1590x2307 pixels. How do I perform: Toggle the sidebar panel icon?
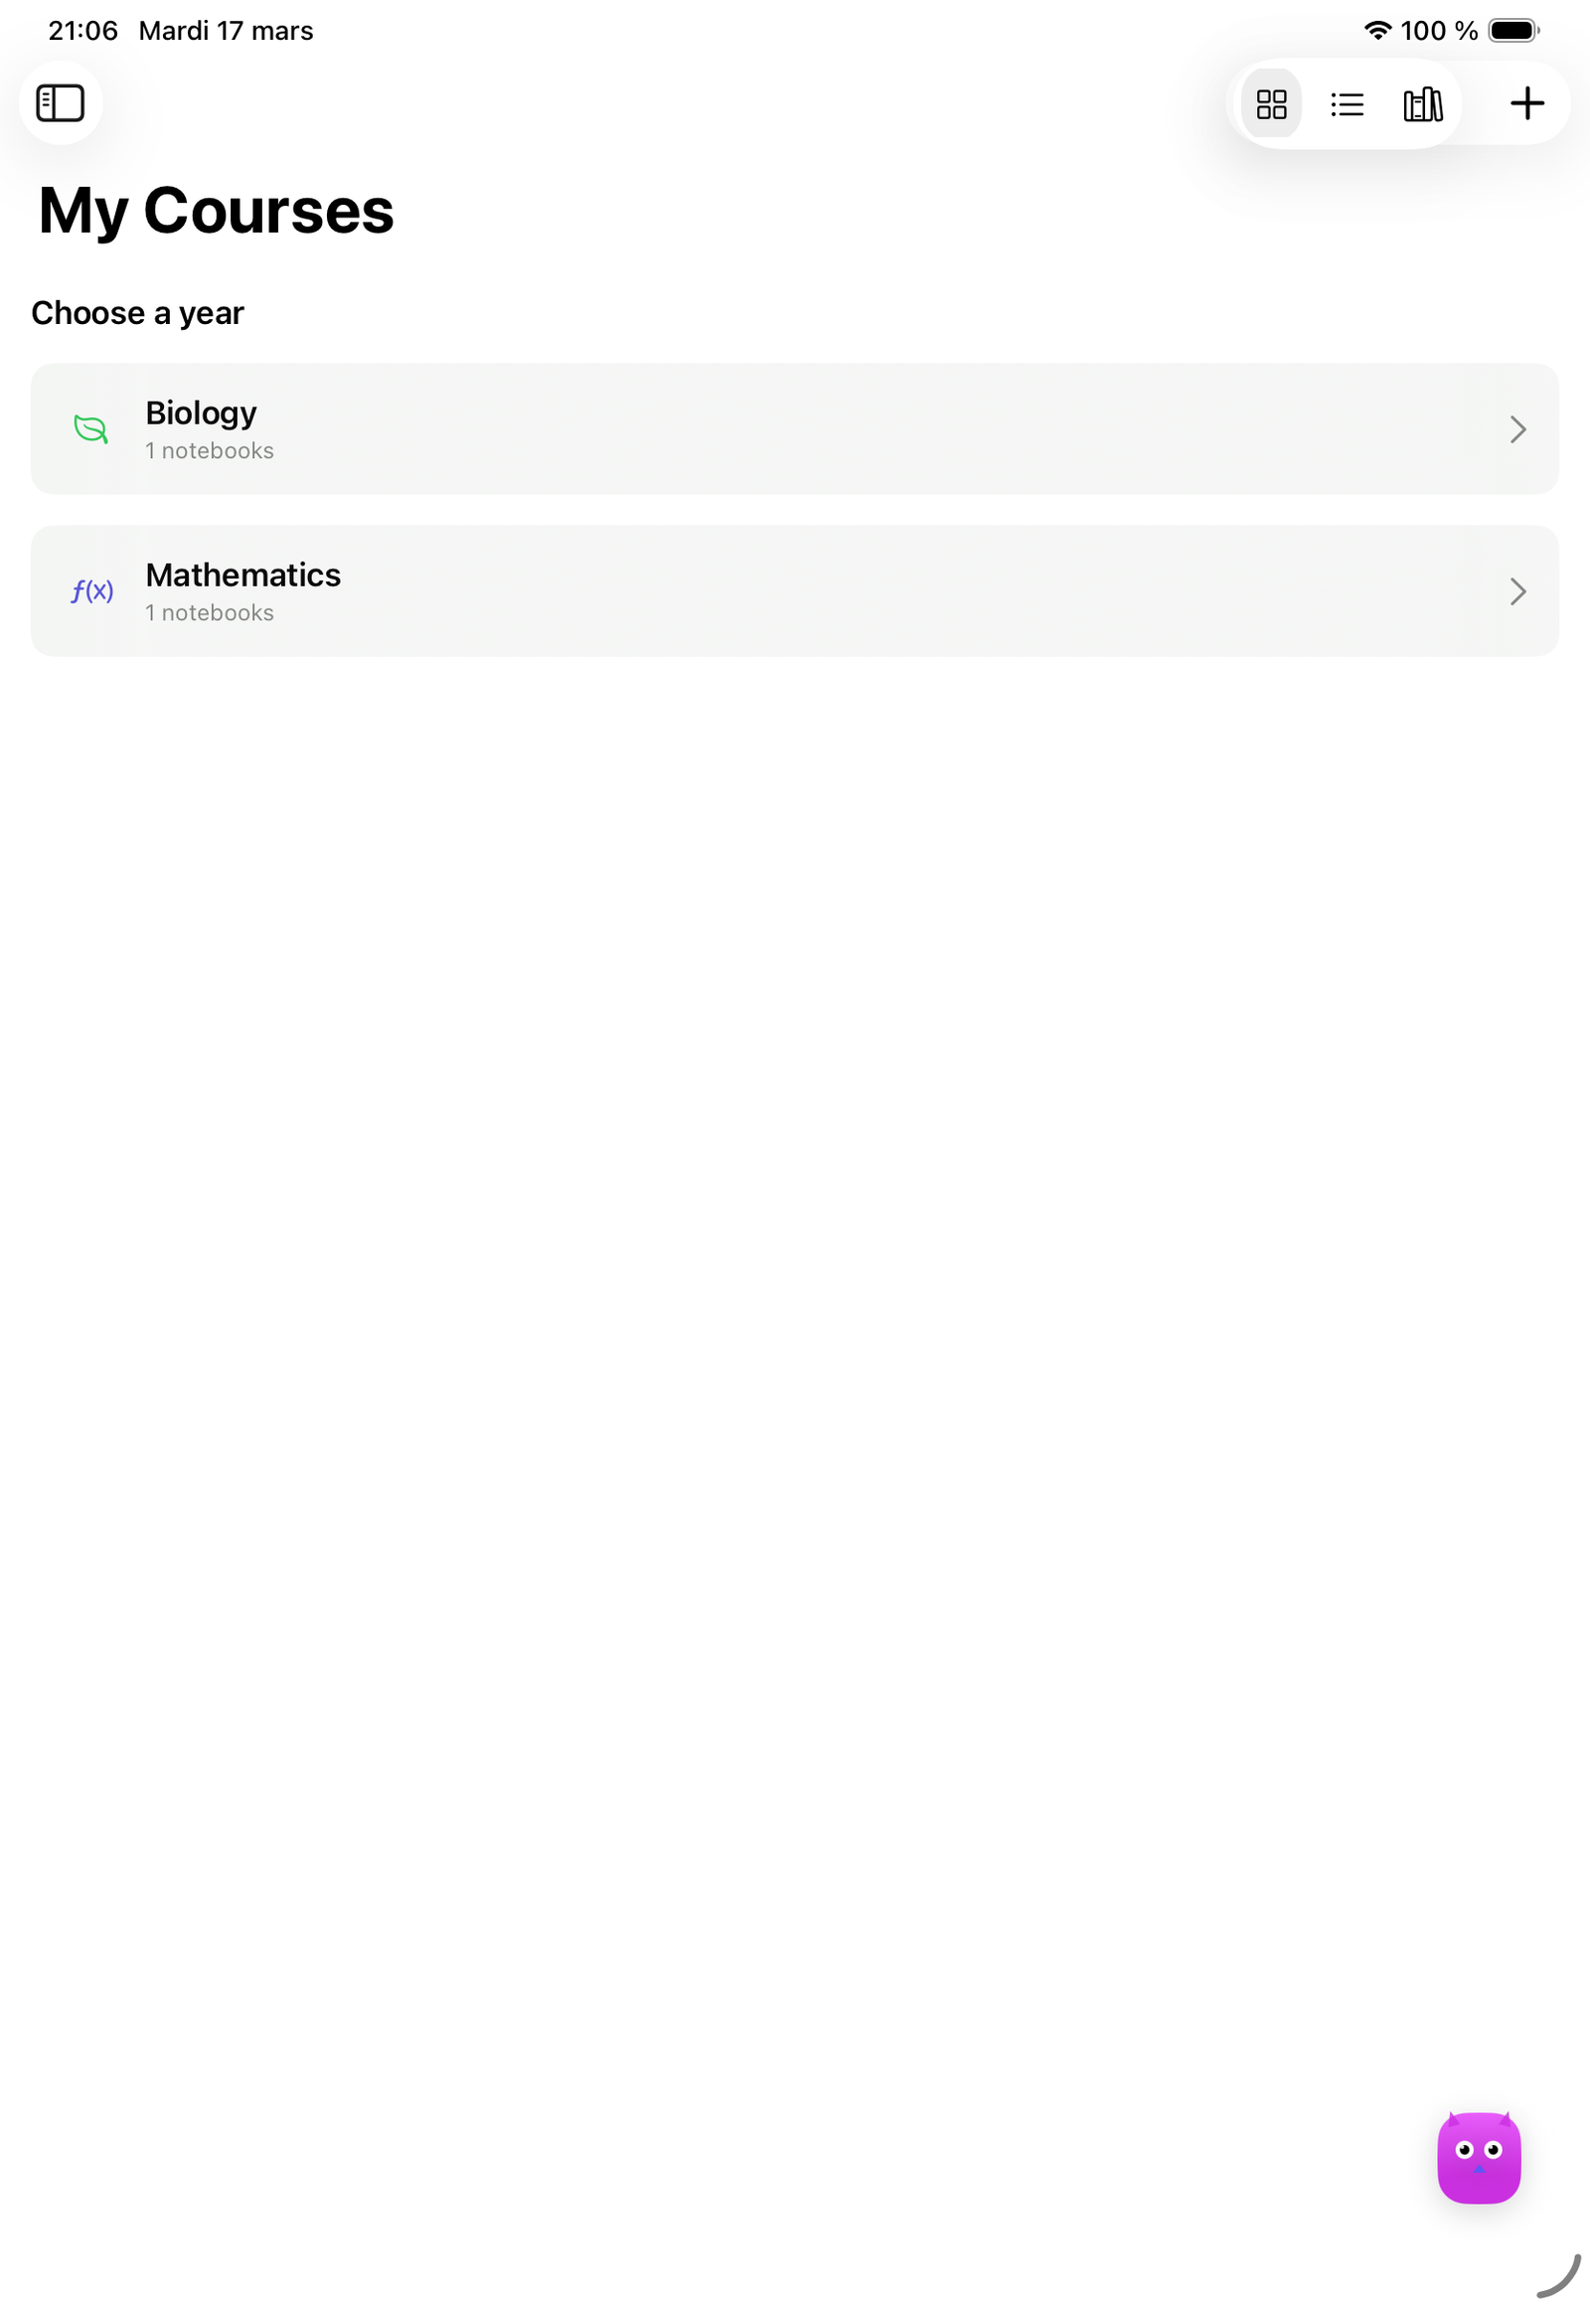[60, 103]
